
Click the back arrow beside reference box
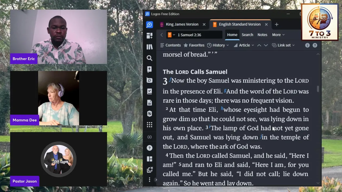point(161,35)
